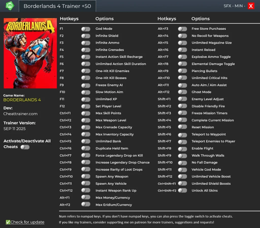
Task: Click the SFX button in title bar
Action: click(x=227, y=6)
